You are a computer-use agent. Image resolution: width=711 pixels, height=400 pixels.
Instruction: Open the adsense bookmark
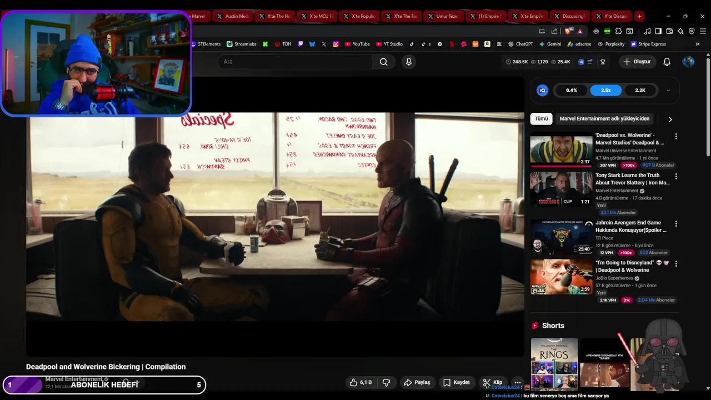tap(579, 44)
